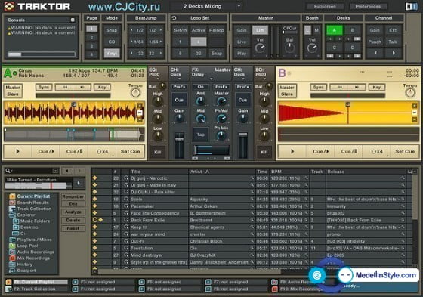
Task: Click Cue/Play on deck B
Action: pos(320,151)
